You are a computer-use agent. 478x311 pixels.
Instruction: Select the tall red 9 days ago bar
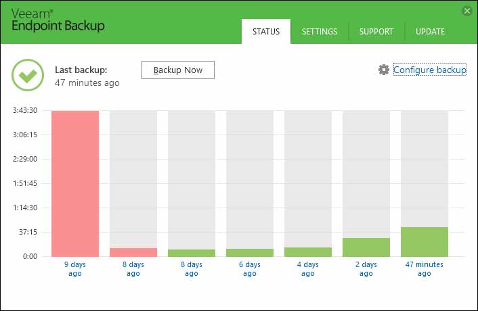coord(75,184)
